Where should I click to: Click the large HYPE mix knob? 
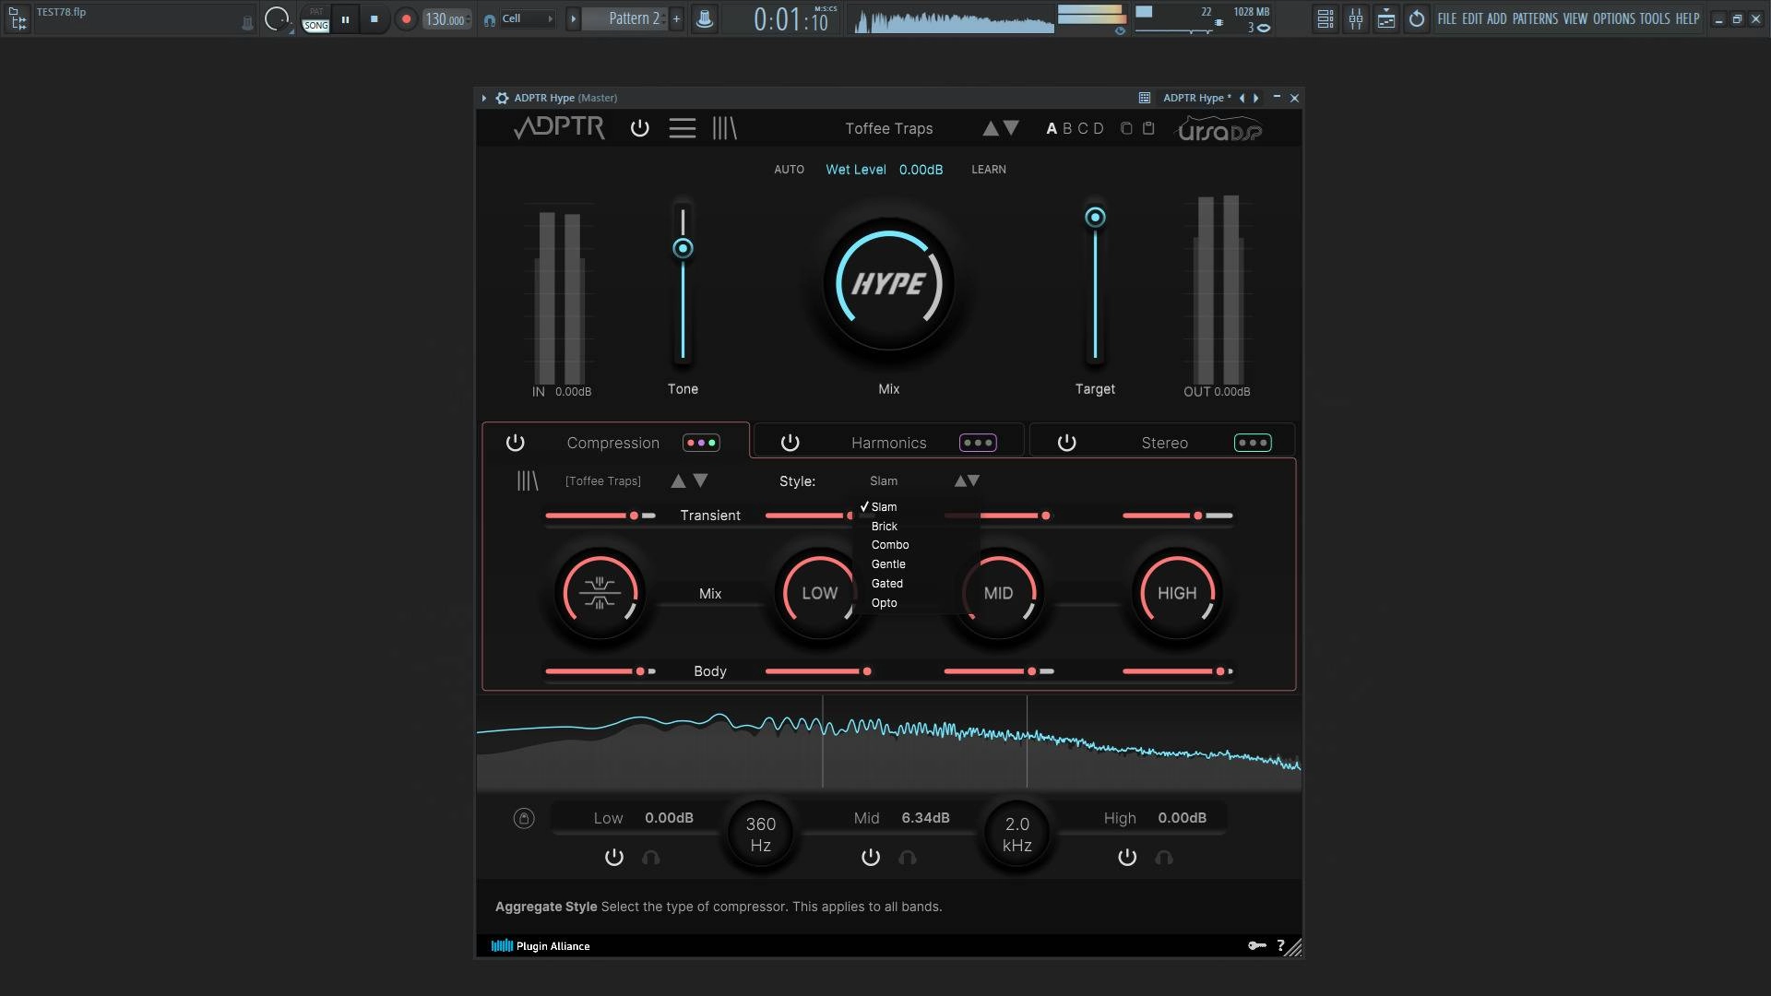[x=888, y=284]
